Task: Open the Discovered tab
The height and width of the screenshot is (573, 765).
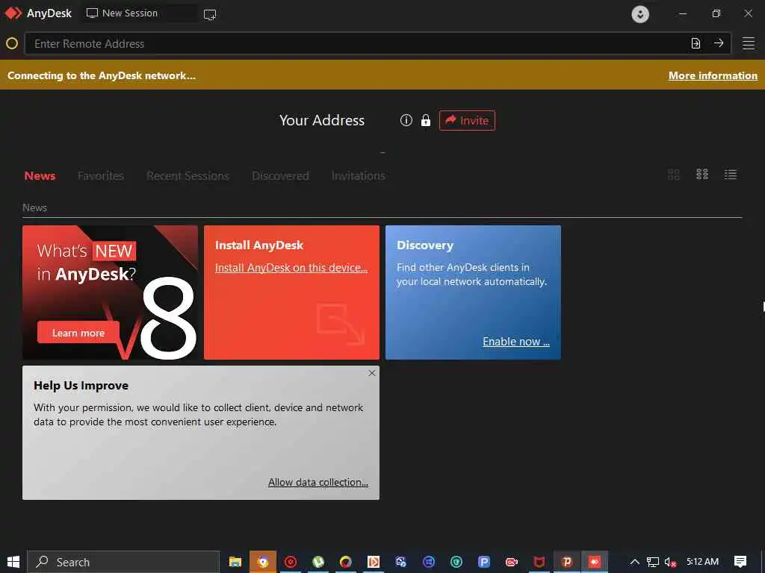Action: tap(281, 176)
